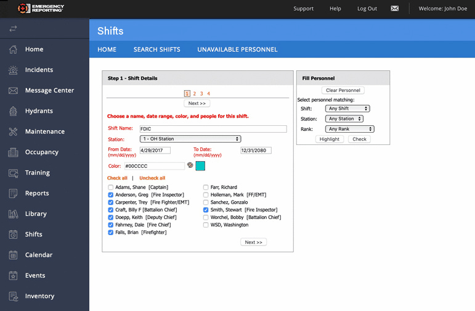Uncheck Anderson, Greg [Fire Inspector]
This screenshot has height=311, width=475.
[x=110, y=195]
